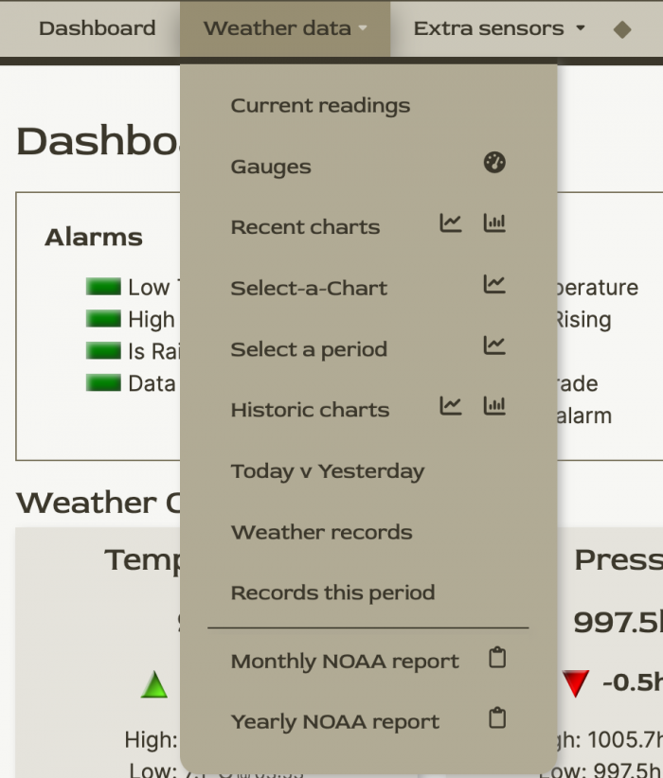663x778 pixels.
Task: Toggle the Low Temperature alarm indicator
Action: tap(104, 287)
